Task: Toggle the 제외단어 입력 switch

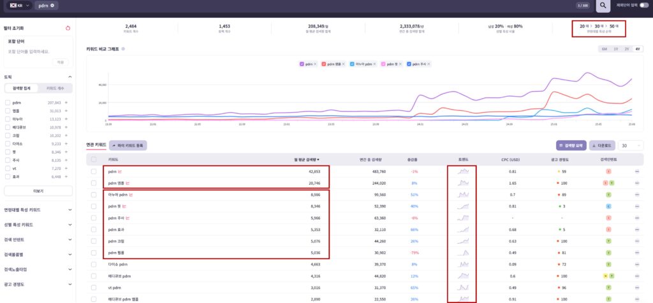Action: click(x=643, y=5)
